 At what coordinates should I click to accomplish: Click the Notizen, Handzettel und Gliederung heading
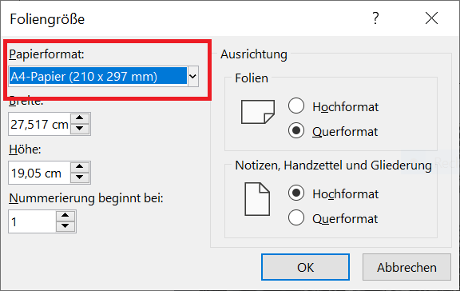tap(333, 165)
